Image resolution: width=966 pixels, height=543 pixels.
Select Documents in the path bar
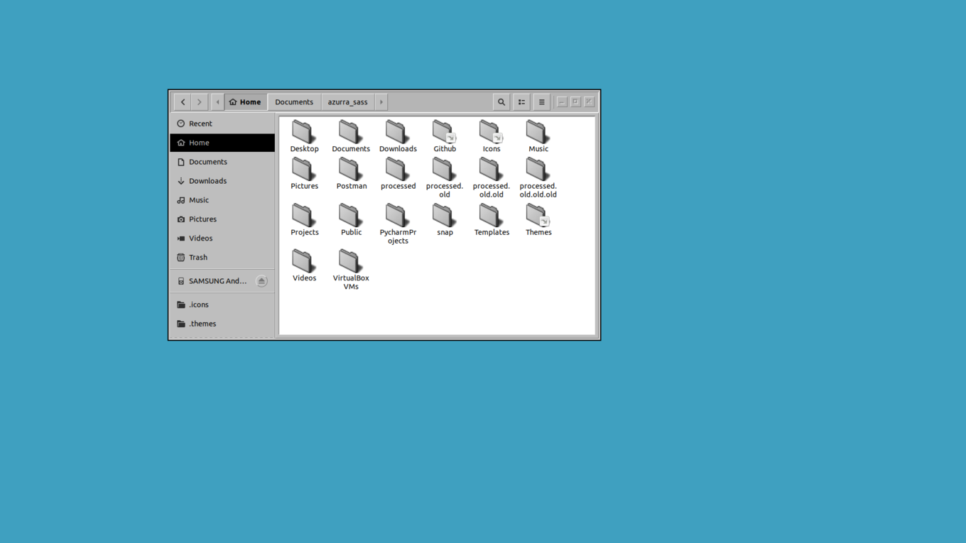pyautogui.click(x=294, y=102)
